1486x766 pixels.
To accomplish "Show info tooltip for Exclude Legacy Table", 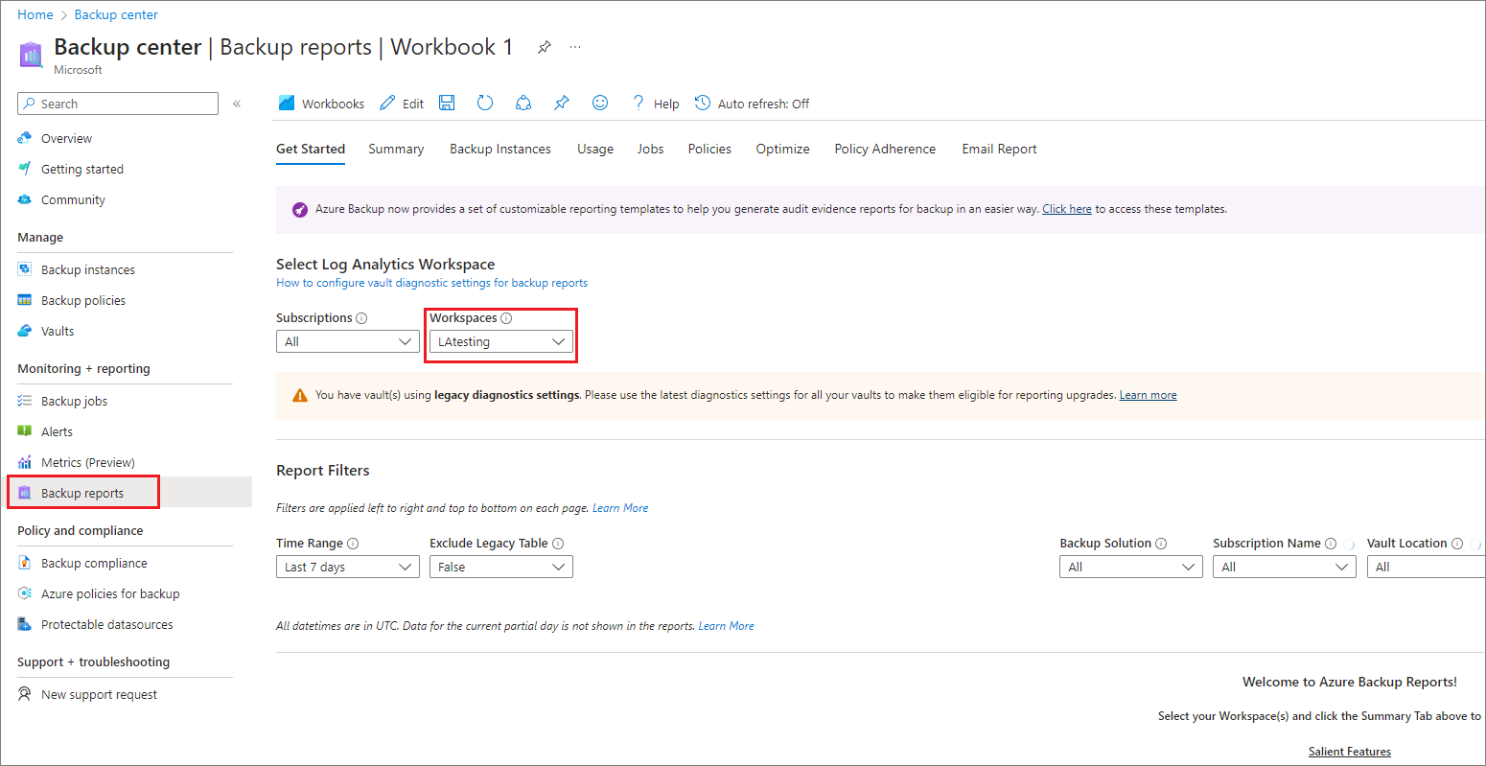I will point(558,544).
